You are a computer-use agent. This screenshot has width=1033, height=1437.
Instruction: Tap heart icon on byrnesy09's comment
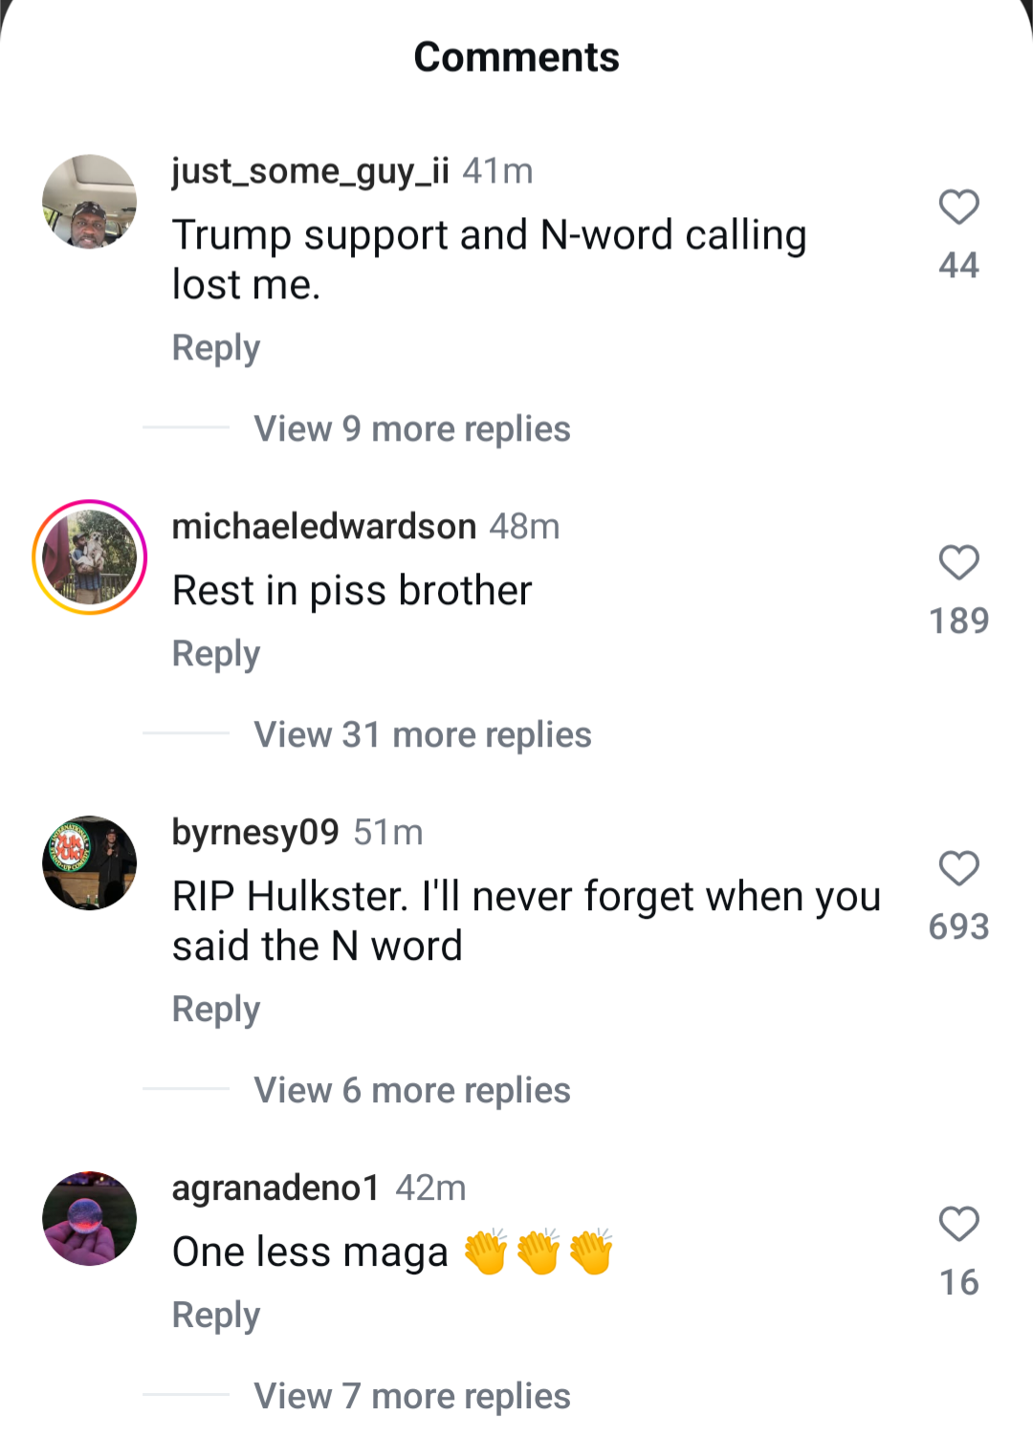click(958, 868)
